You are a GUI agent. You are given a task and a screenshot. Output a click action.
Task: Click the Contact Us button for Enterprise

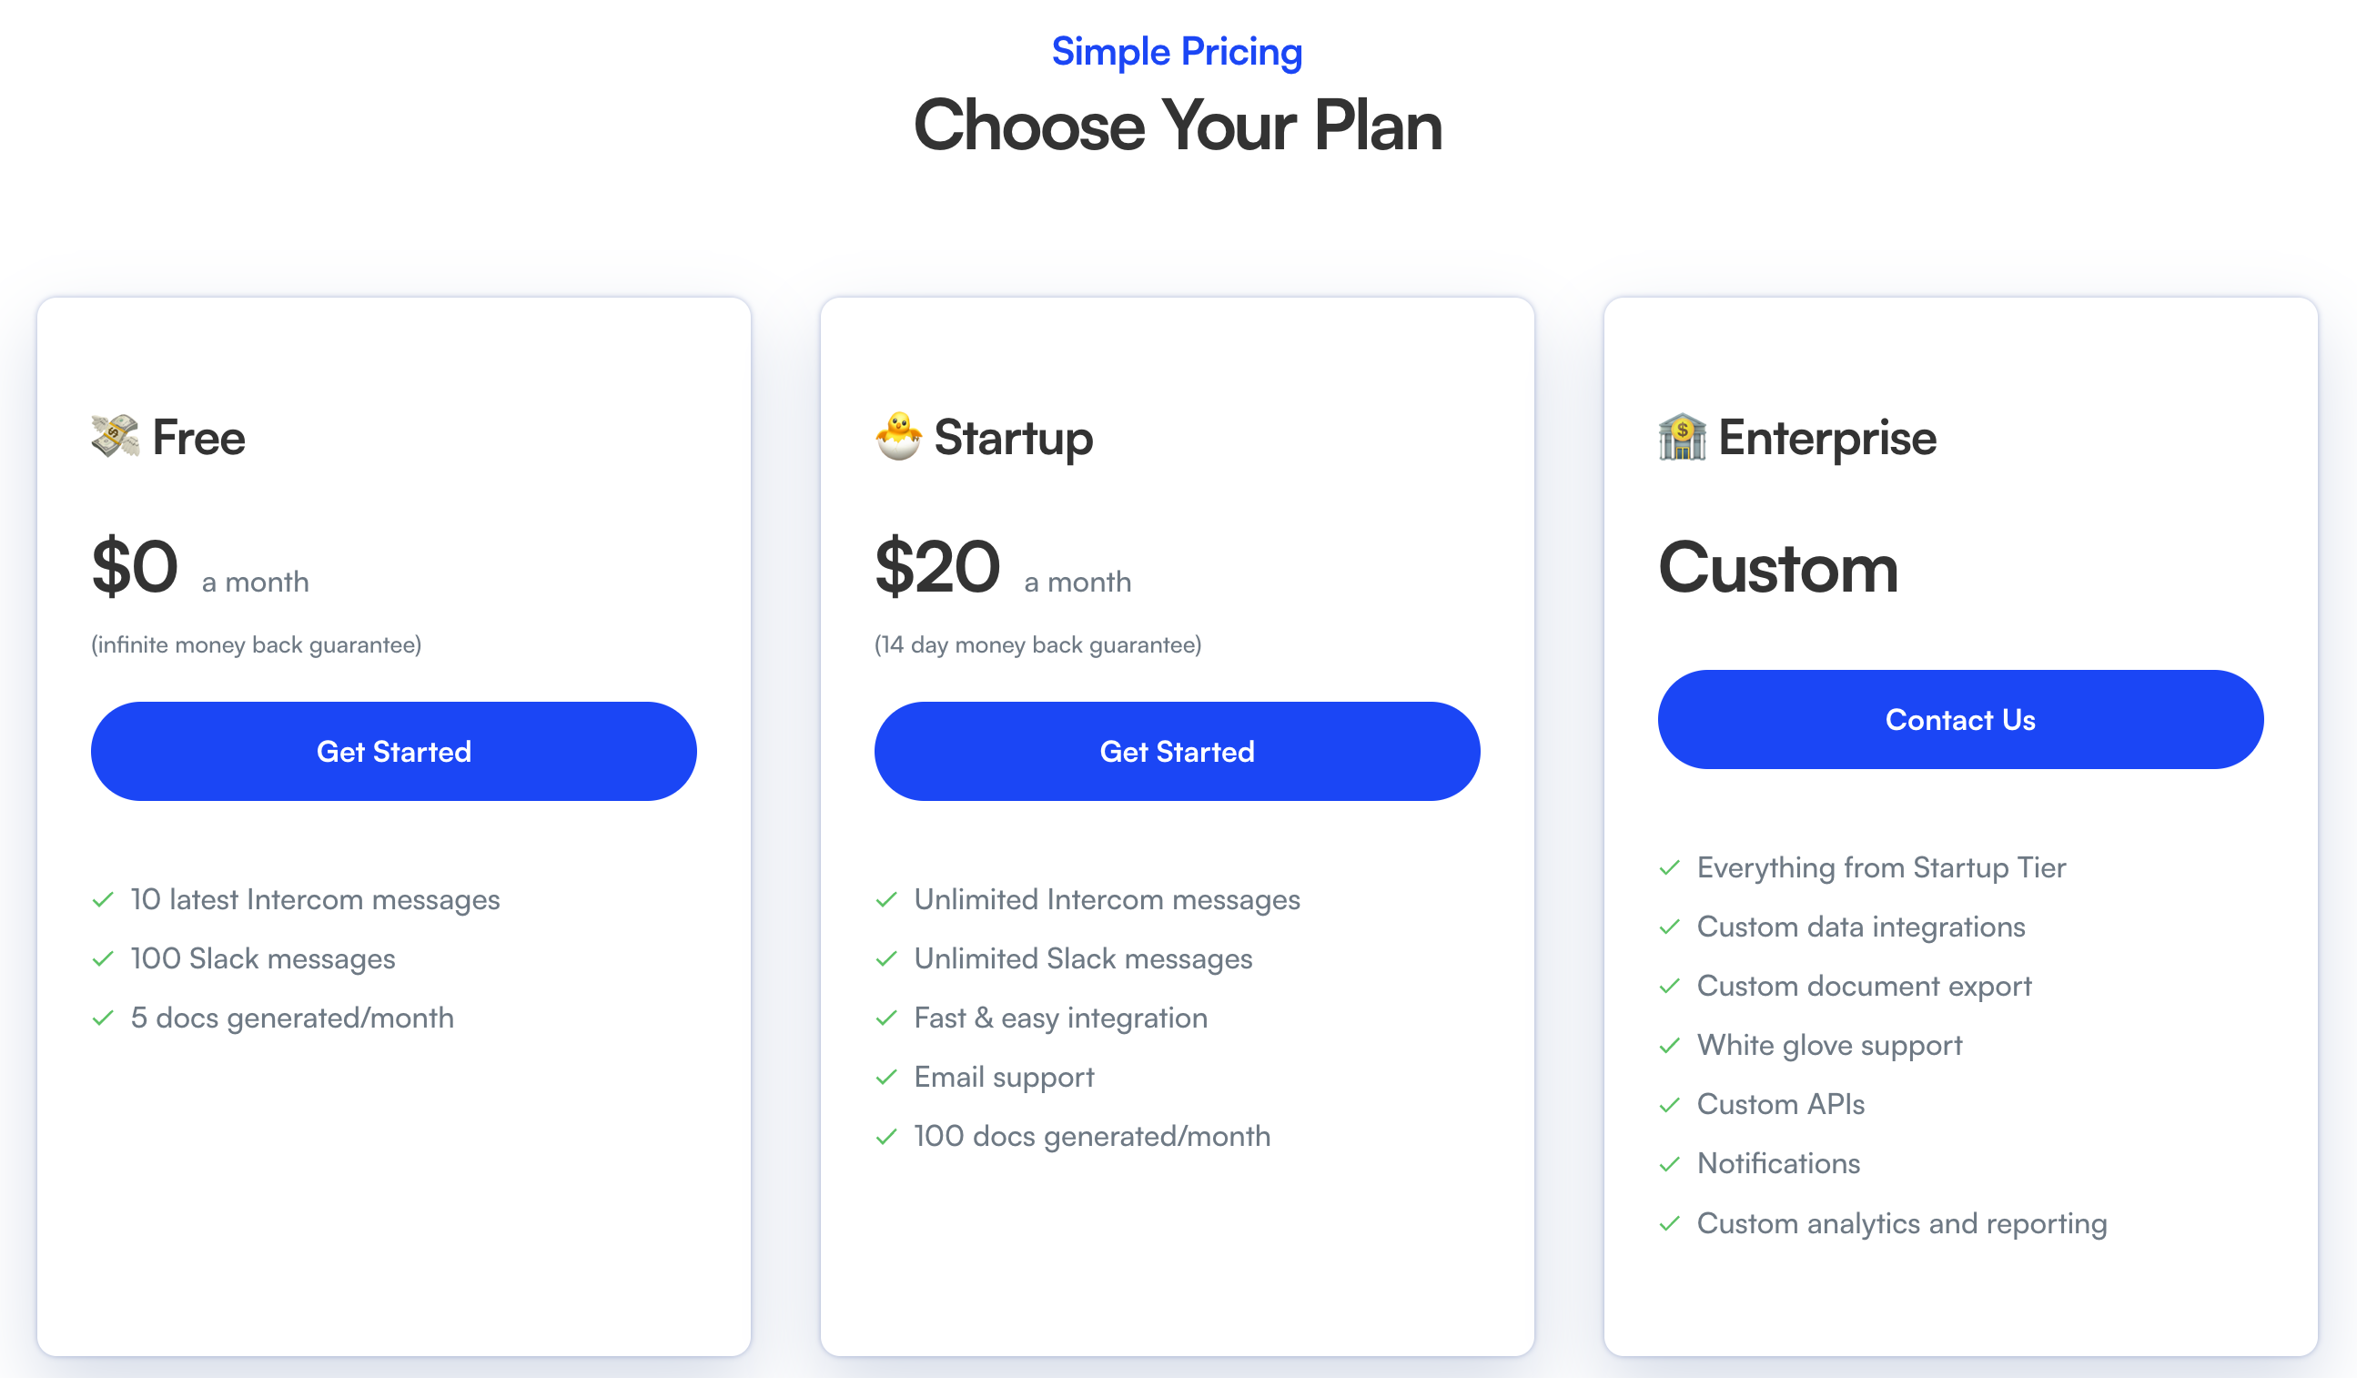click(1960, 719)
